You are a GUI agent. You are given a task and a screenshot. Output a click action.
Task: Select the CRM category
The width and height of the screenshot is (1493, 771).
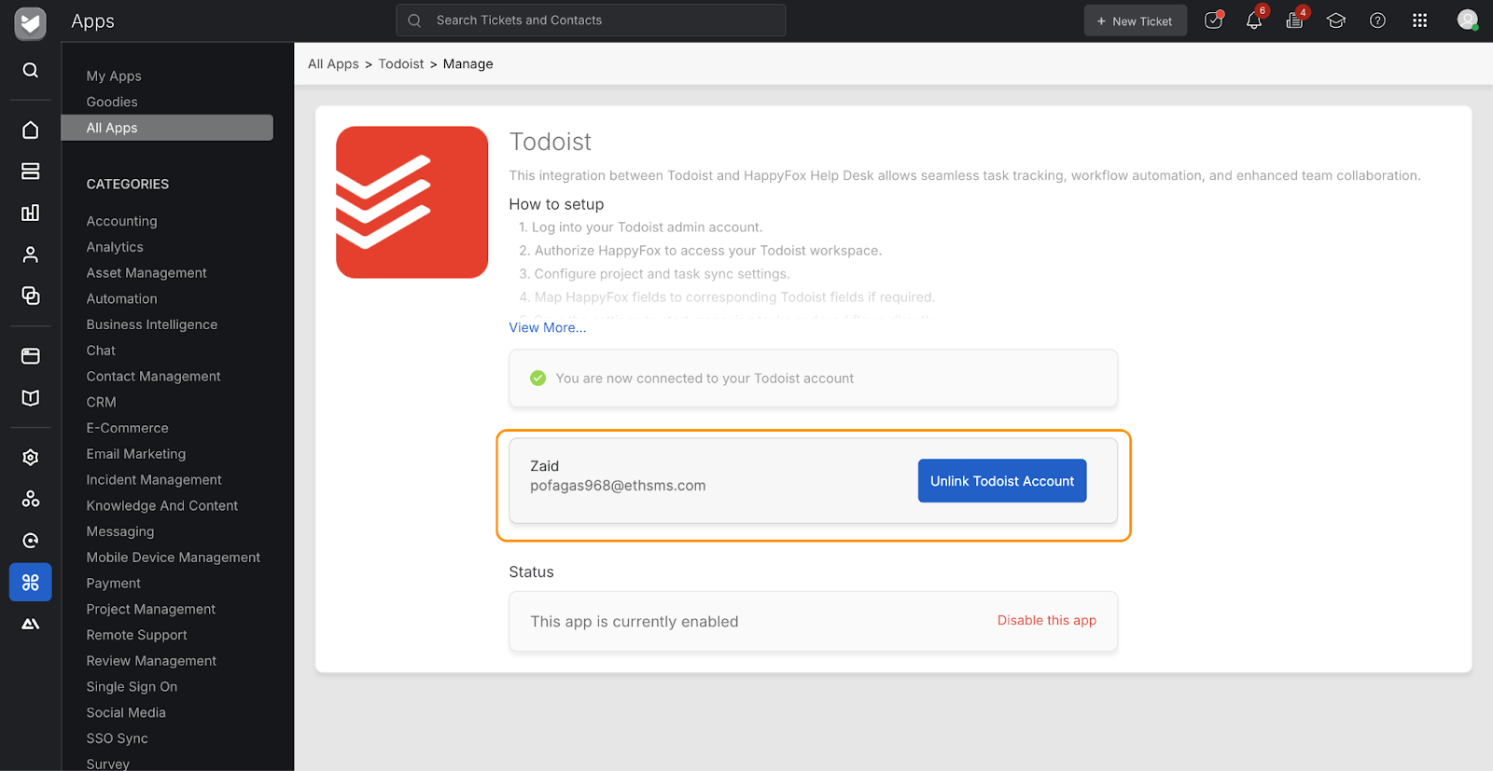tap(102, 403)
